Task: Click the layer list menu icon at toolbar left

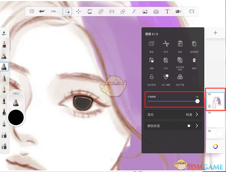Action: pos(32,11)
